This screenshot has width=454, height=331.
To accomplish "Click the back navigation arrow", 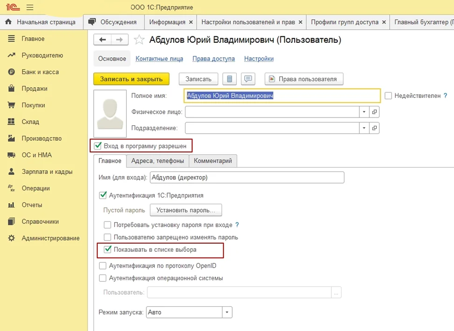I will click(x=102, y=40).
